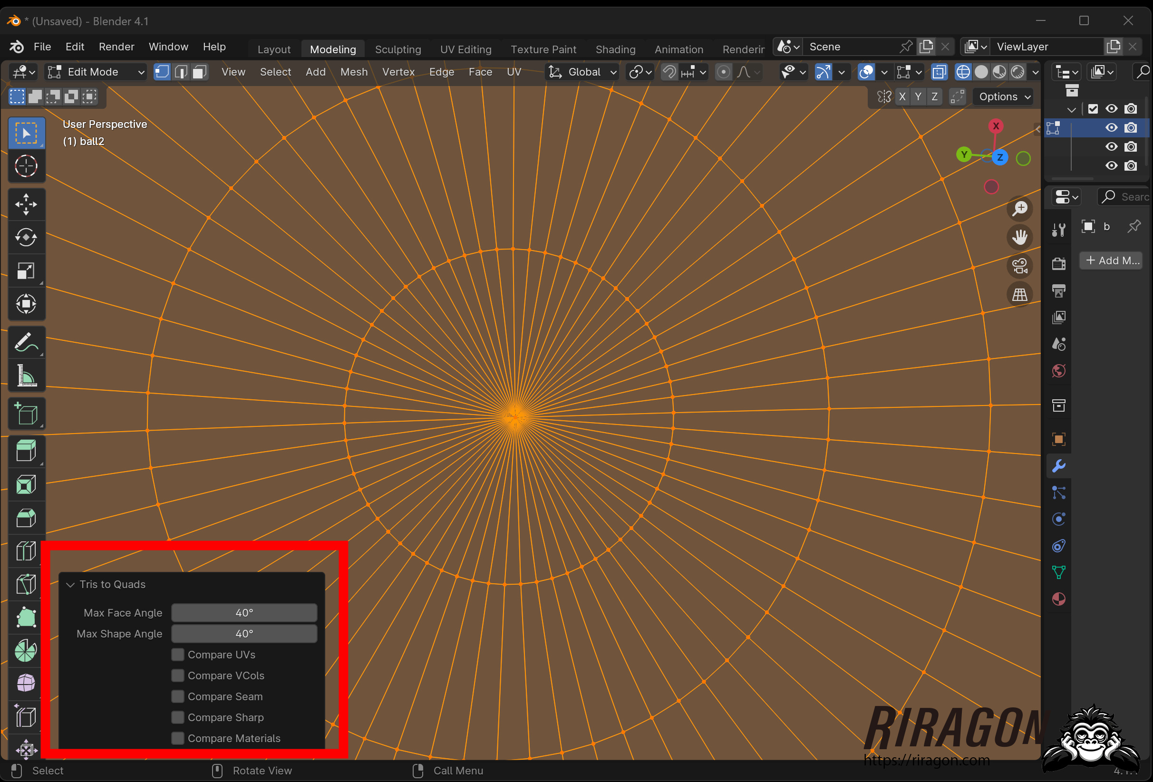Choose the Extrude Region tool

[x=26, y=451]
